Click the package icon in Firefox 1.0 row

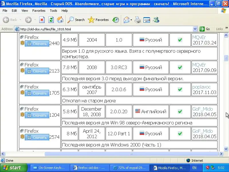click(22, 43)
